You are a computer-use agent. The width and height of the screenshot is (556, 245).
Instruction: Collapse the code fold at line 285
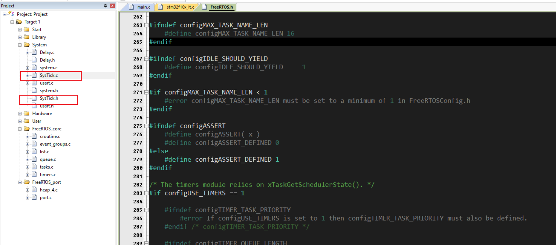click(146, 210)
